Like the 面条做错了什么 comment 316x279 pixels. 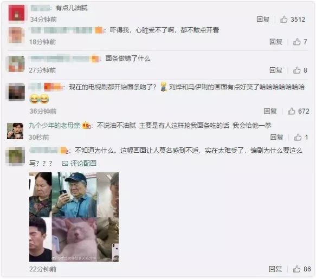(296, 70)
